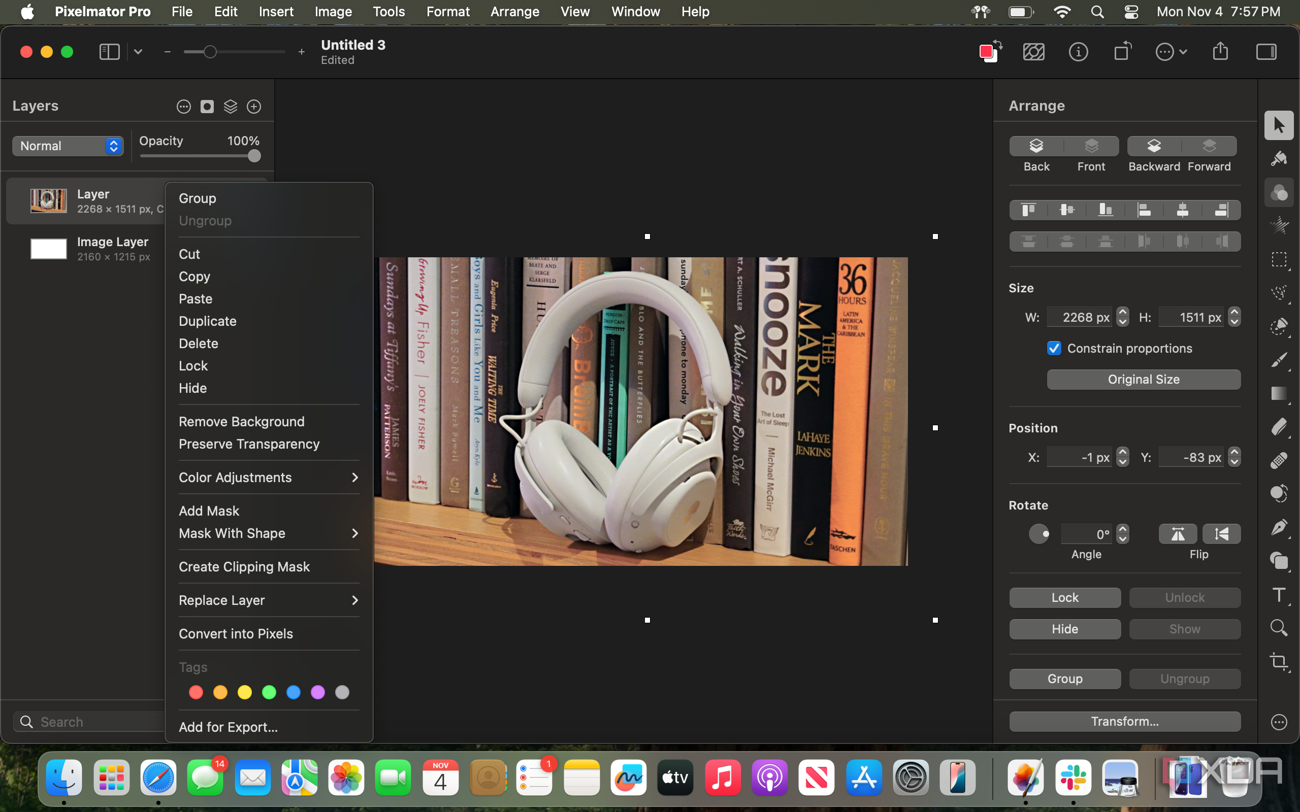Flip layer horizontally with the Flip icon
This screenshot has width=1300, height=812.
pyautogui.click(x=1178, y=534)
